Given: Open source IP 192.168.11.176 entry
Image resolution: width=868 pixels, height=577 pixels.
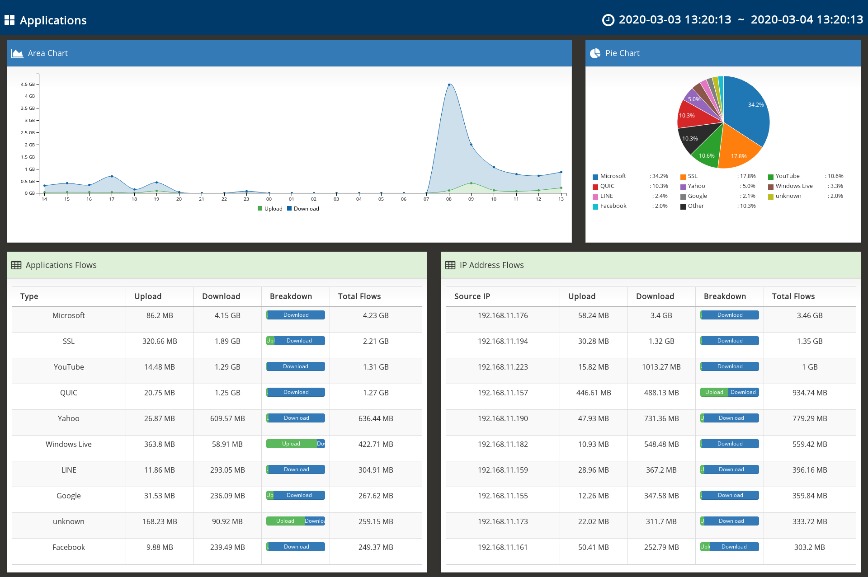Looking at the screenshot, I should tap(503, 315).
